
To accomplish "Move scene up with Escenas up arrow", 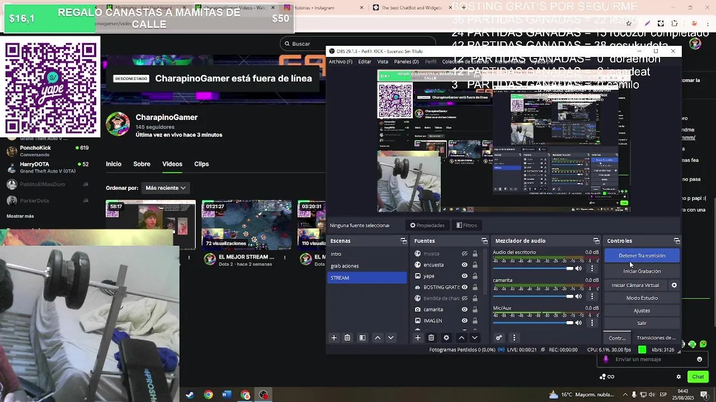I will (x=378, y=338).
